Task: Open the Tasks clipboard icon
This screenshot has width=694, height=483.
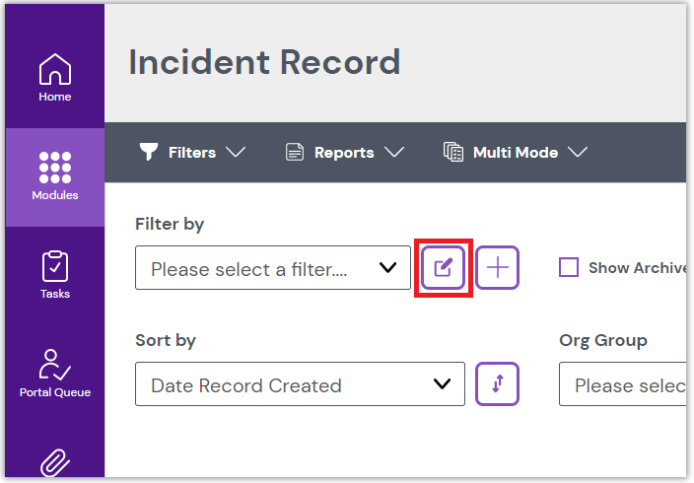Action: (x=55, y=275)
